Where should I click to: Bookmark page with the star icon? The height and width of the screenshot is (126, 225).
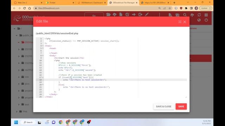pyautogui.click(x=170, y=8)
